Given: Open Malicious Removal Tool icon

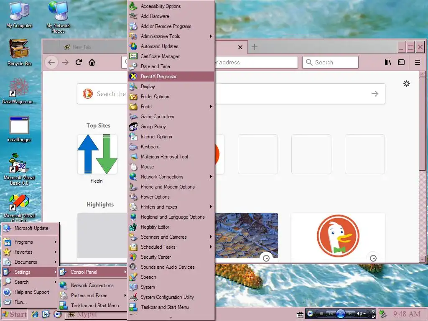Looking at the screenshot, I should tap(133, 157).
